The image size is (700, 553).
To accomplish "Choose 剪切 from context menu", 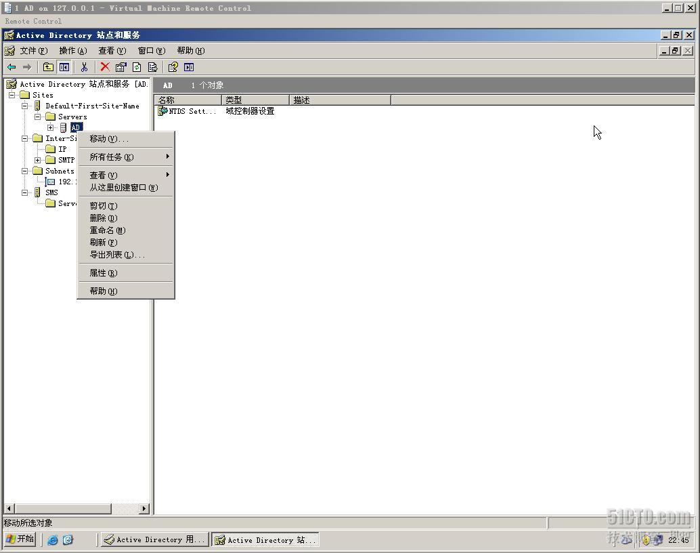I will pyautogui.click(x=126, y=205).
